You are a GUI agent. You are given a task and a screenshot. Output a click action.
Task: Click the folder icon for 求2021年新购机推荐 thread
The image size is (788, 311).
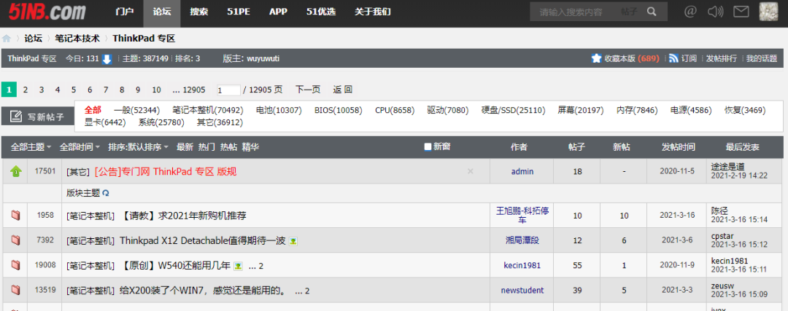coord(15,216)
